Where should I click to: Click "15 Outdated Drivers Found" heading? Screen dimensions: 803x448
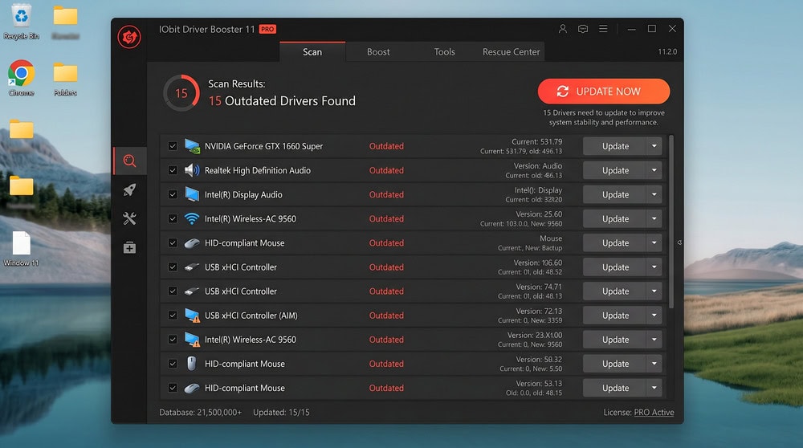click(x=282, y=101)
